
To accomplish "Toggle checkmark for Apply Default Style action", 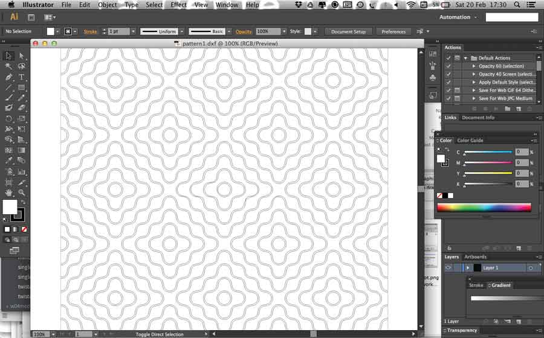I will [x=448, y=82].
